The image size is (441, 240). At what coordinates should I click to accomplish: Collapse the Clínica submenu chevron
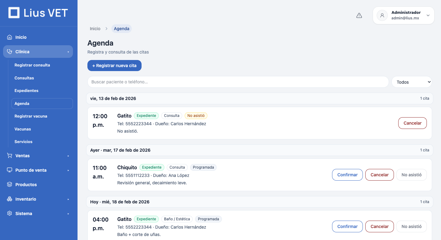coord(69,51)
